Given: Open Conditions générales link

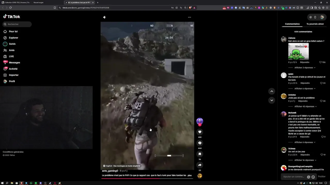Looking at the screenshot, I should click(13, 152).
